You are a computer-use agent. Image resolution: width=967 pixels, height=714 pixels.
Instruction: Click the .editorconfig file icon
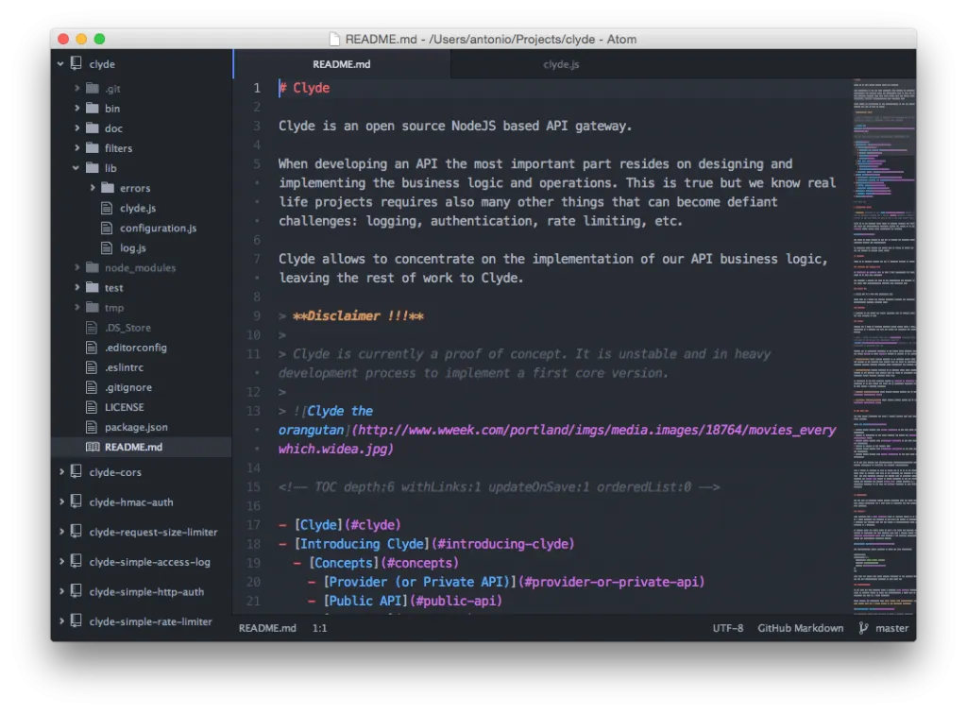point(92,348)
